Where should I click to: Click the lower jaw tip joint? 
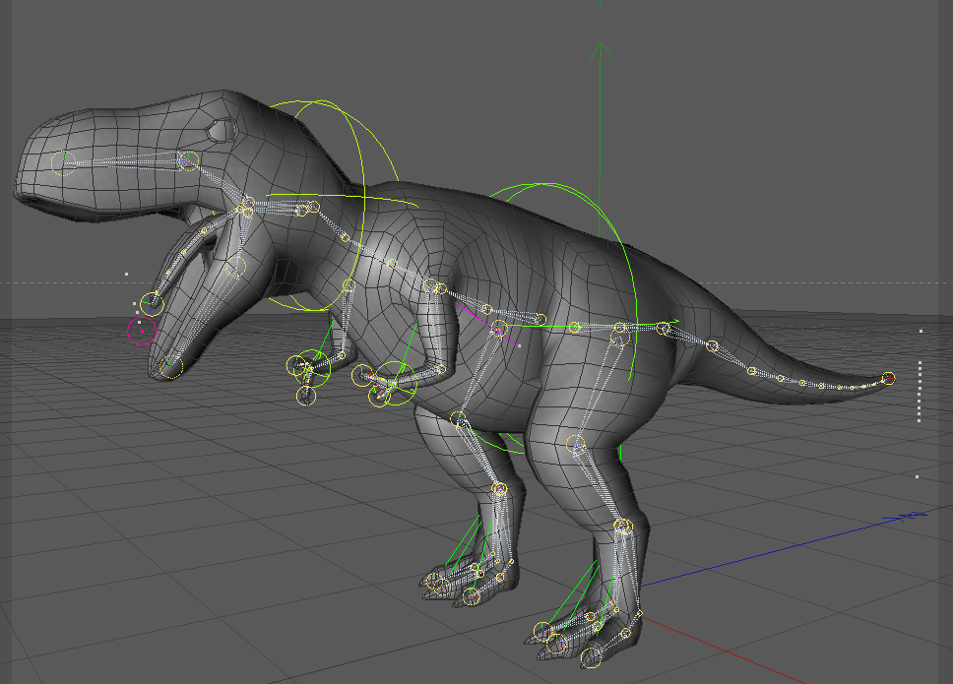pyautogui.click(x=170, y=366)
